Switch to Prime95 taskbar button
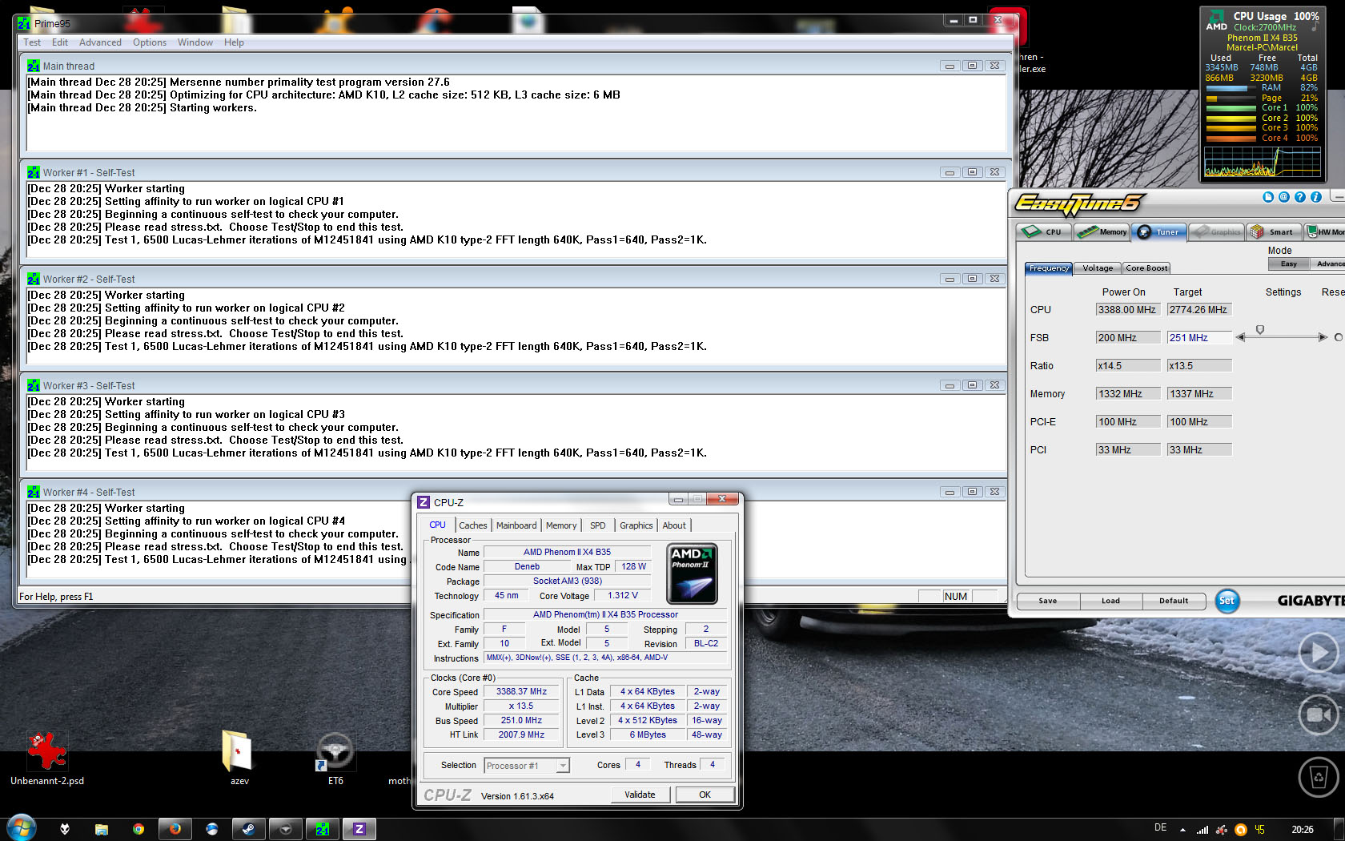 point(323,829)
